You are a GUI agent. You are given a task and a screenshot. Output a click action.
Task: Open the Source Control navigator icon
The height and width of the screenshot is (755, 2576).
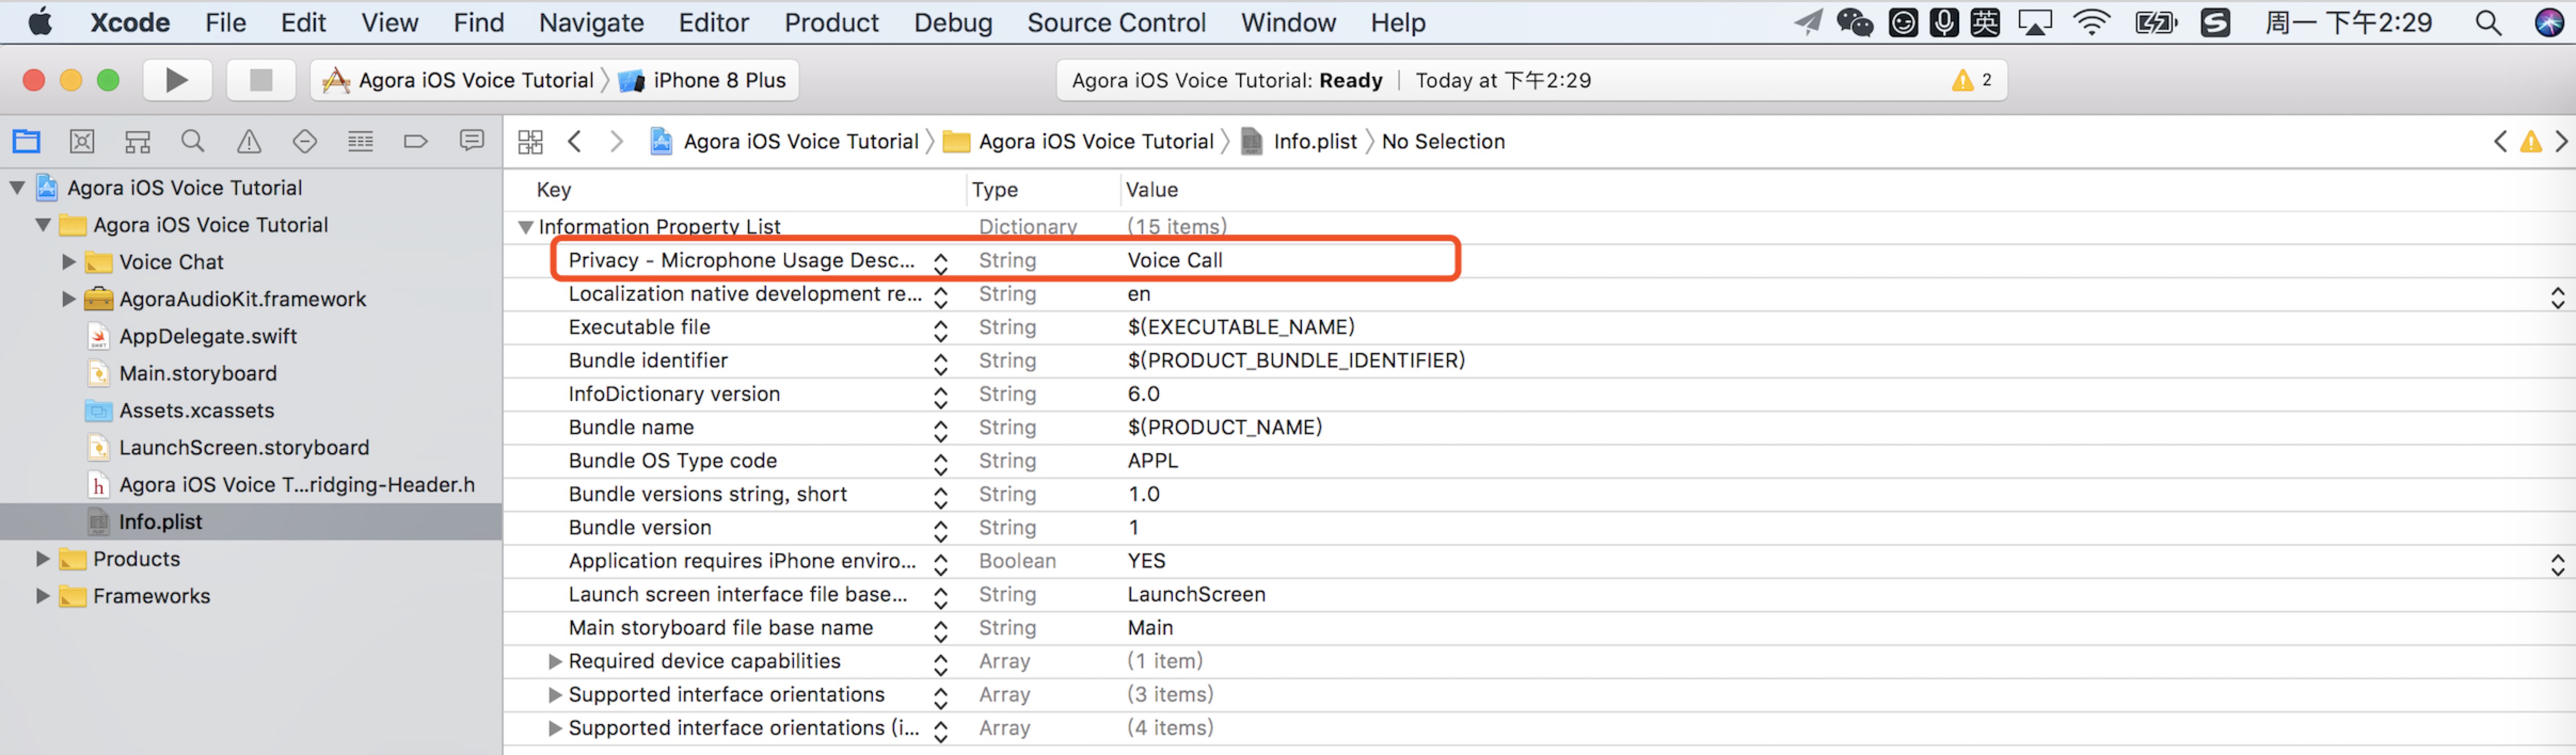coord(82,142)
